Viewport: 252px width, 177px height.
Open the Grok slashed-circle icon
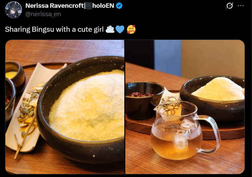point(229,6)
